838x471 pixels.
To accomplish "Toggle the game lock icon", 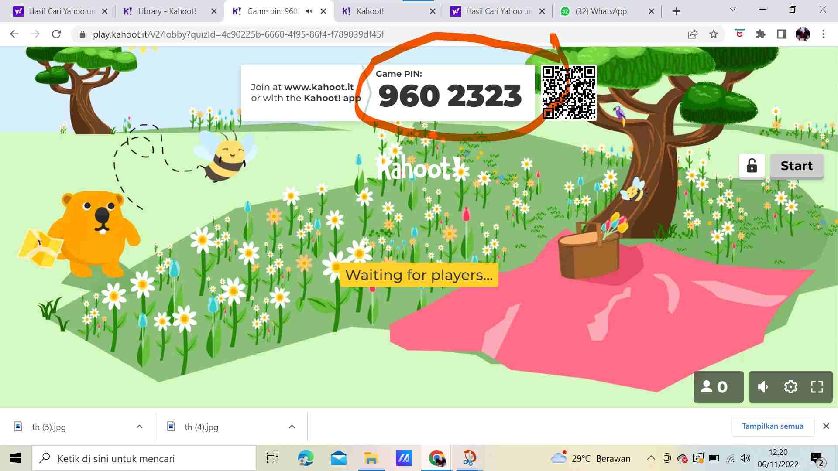I will click(752, 166).
